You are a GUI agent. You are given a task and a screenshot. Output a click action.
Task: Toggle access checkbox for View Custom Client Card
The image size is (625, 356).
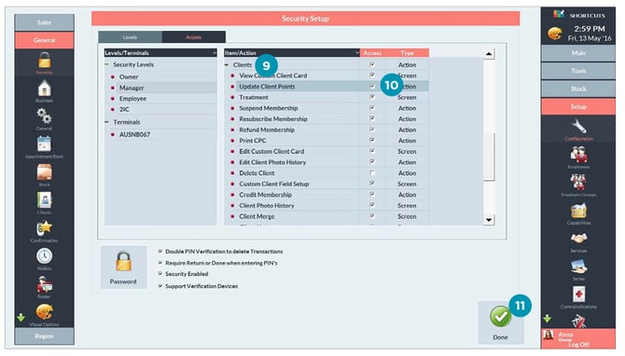tap(372, 75)
